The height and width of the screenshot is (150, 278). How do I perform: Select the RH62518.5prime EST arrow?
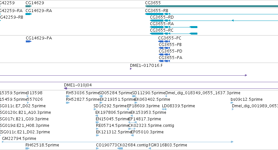27,148
